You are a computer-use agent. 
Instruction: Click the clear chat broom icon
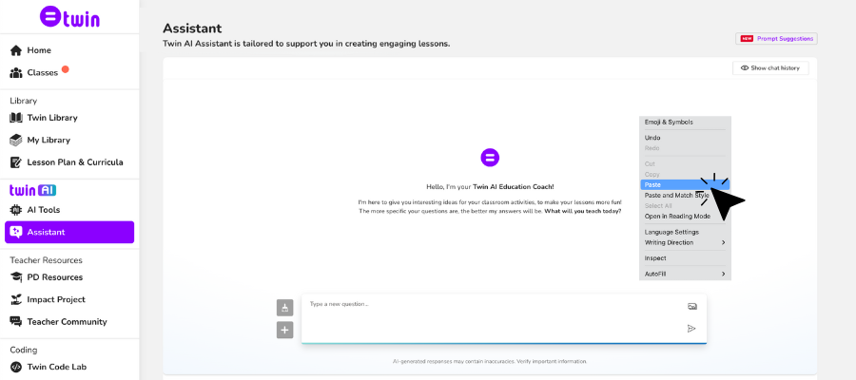[284, 307]
